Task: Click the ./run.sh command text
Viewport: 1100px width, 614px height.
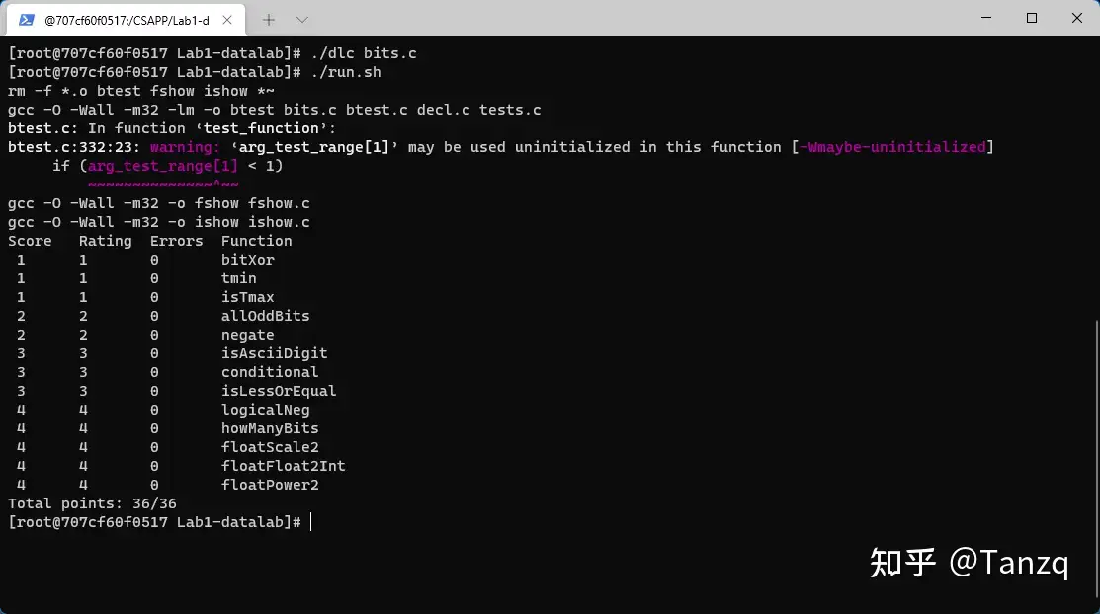Action: click(346, 72)
